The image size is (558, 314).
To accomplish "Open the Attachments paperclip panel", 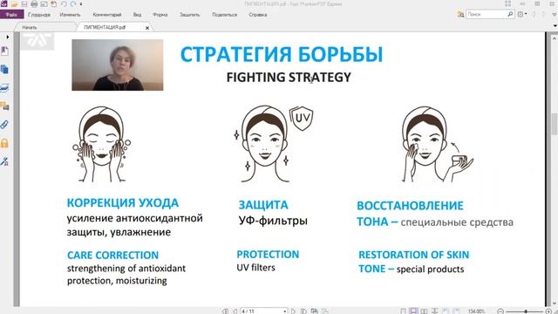I will (x=5, y=125).
